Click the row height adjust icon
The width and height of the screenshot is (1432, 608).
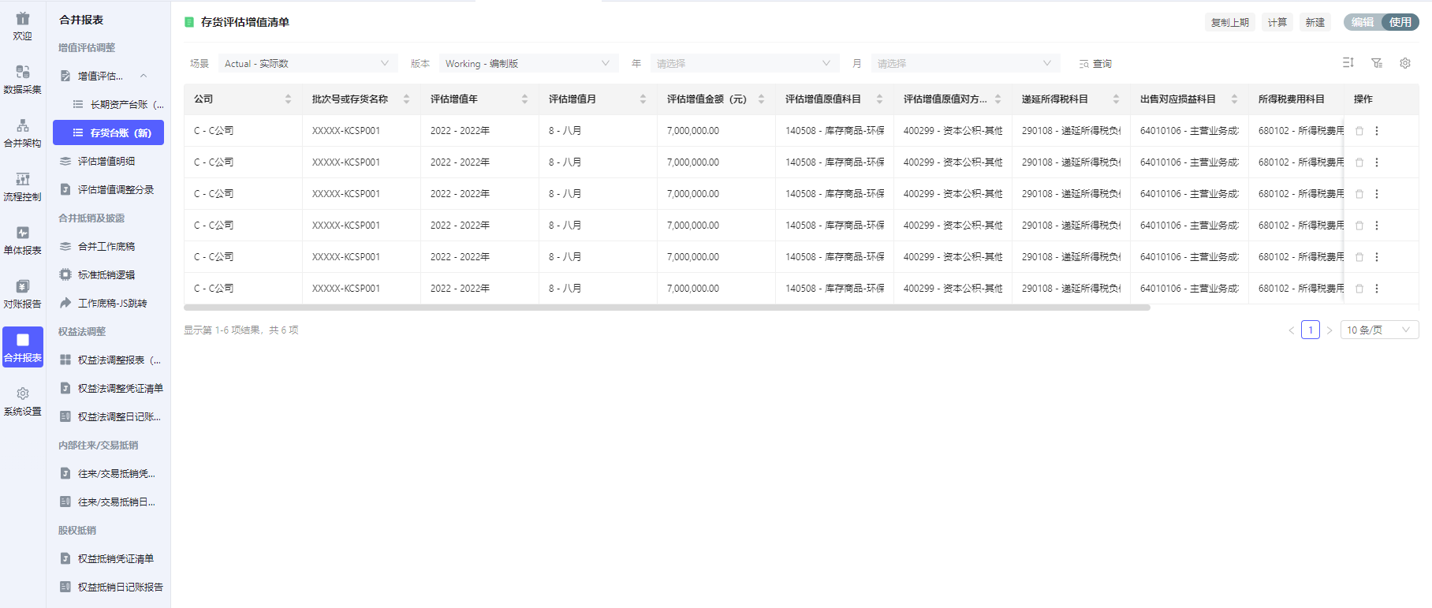click(1348, 63)
